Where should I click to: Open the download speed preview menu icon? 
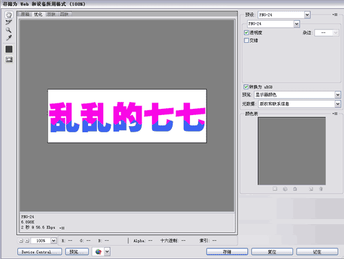(62, 228)
